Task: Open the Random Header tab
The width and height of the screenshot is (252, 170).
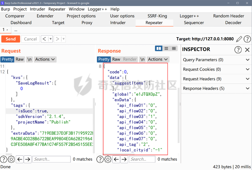Action: 229,16
